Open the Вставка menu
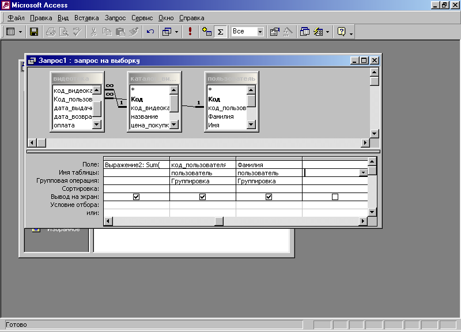The image size is (461, 332). [86, 18]
